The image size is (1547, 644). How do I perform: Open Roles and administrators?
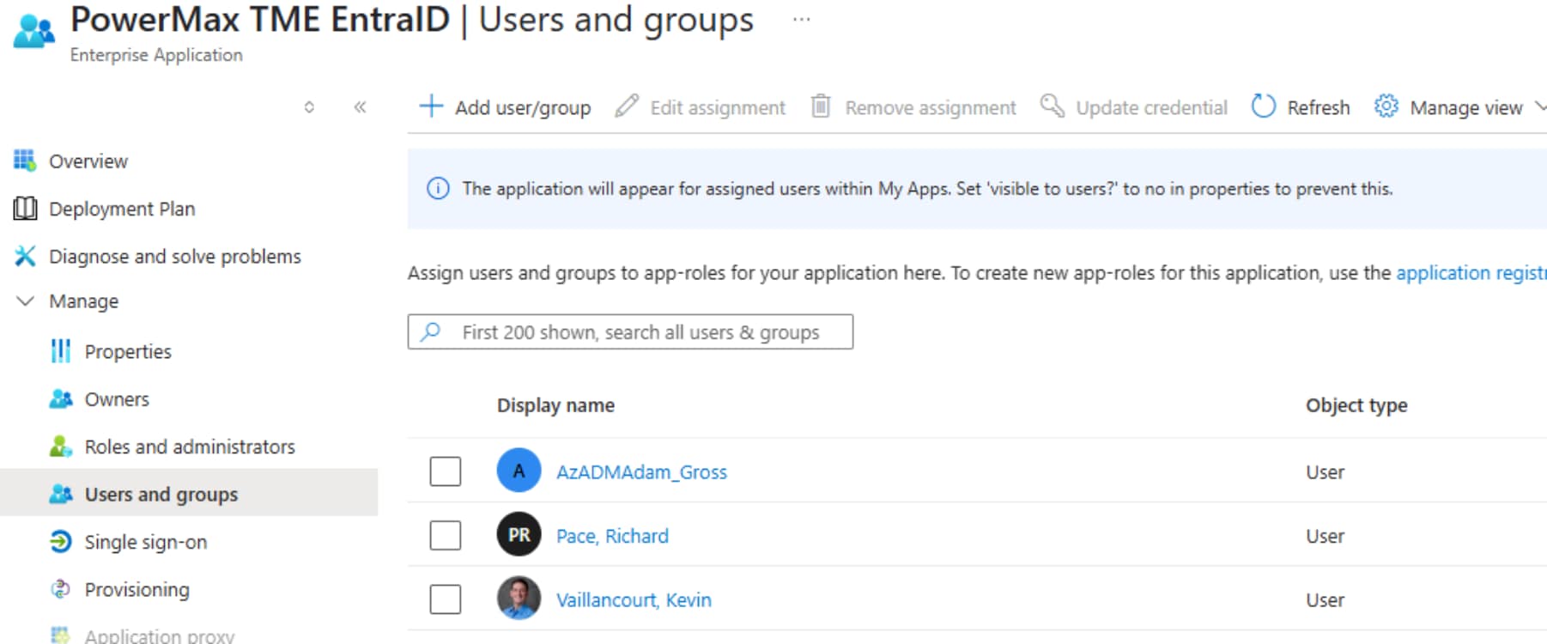[x=189, y=447]
